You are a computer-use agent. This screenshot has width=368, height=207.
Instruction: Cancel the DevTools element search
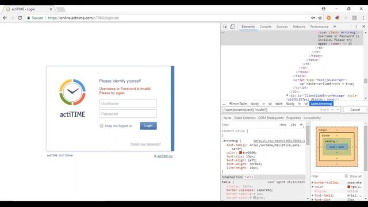[x=355, y=110]
